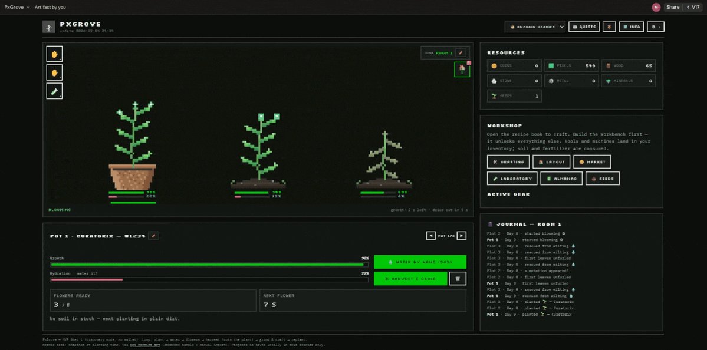This screenshot has width=707, height=350.
Task: Open the settings gear dropdown
Action: (656, 27)
